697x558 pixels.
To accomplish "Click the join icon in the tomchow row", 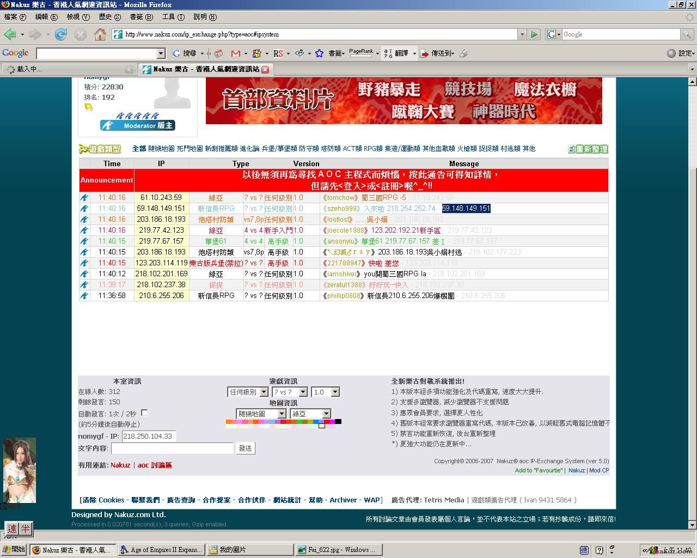I will [x=84, y=198].
